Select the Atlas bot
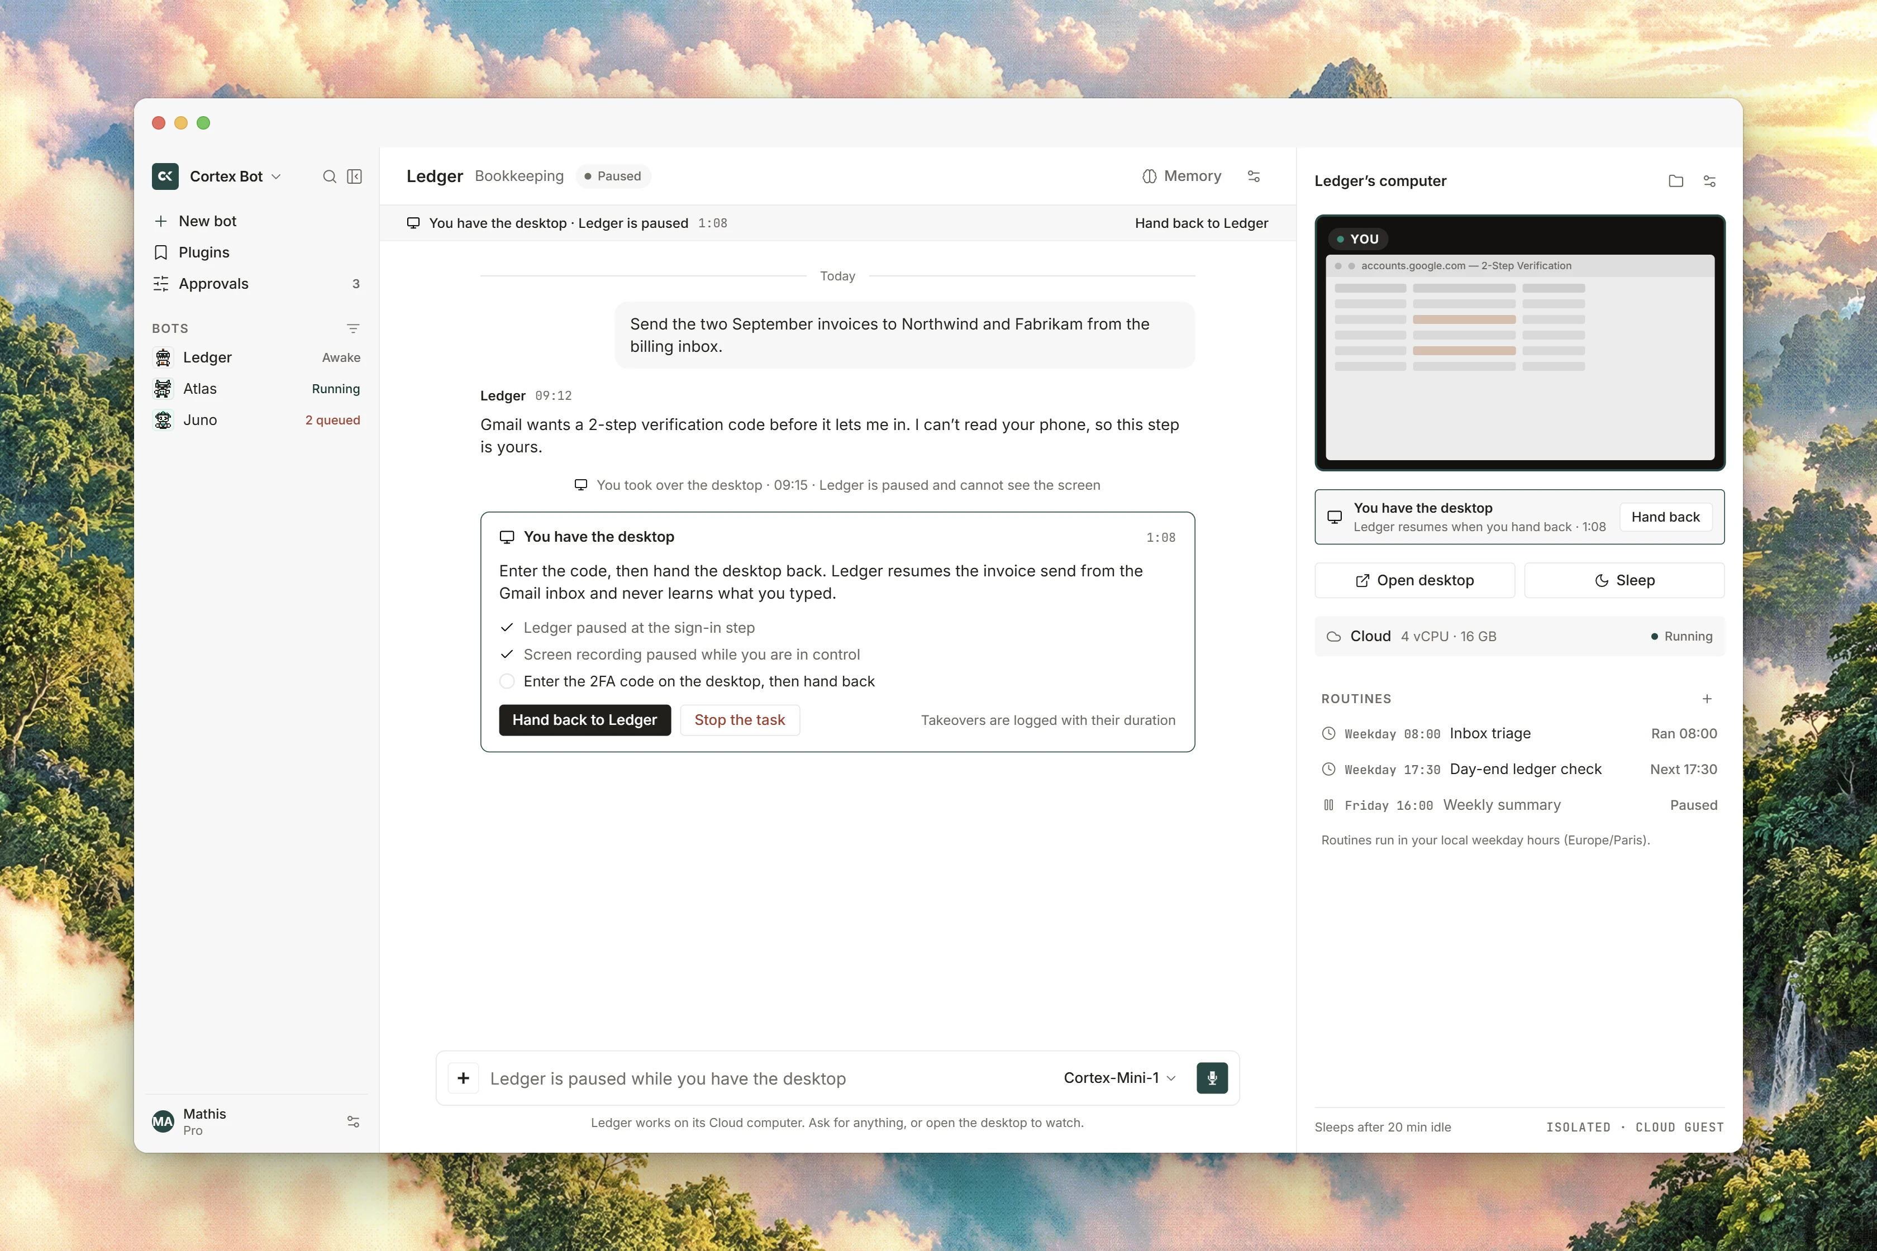The image size is (1877, 1251). (x=256, y=389)
